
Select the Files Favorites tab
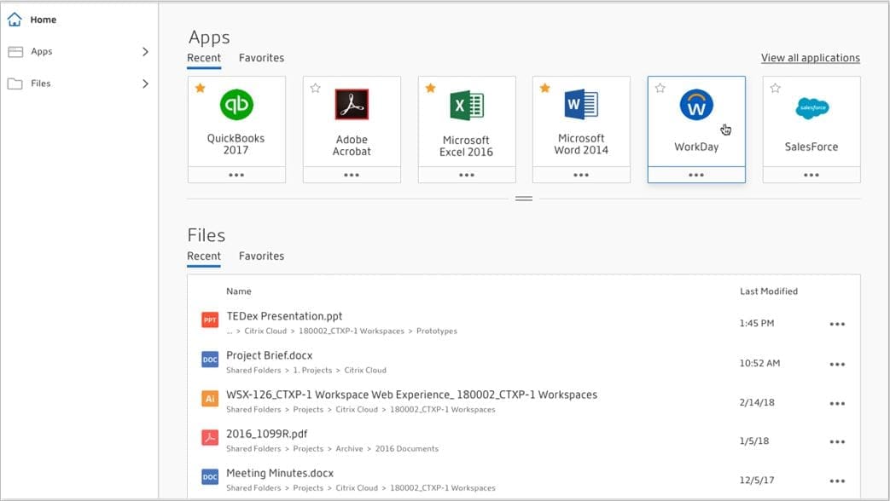pyautogui.click(x=261, y=256)
